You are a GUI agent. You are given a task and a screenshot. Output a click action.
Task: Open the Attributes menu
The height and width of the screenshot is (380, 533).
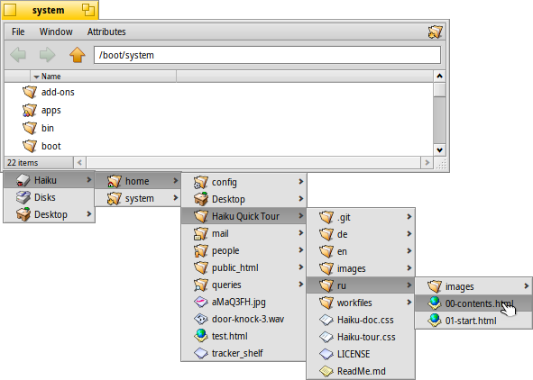click(x=106, y=32)
